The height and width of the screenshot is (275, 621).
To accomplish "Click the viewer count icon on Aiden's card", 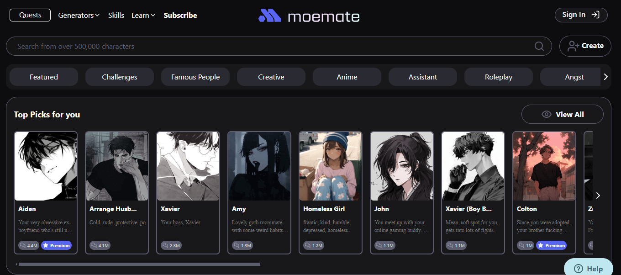I will click(23, 245).
